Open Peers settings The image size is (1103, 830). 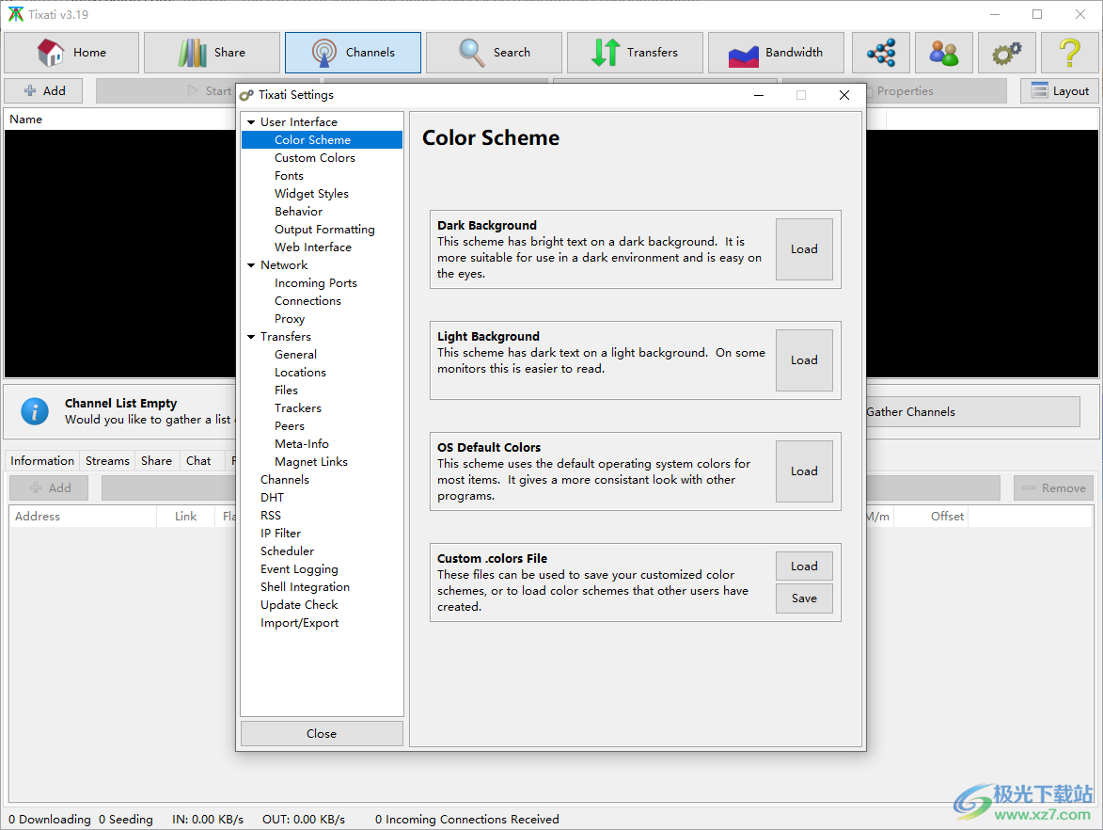(289, 426)
